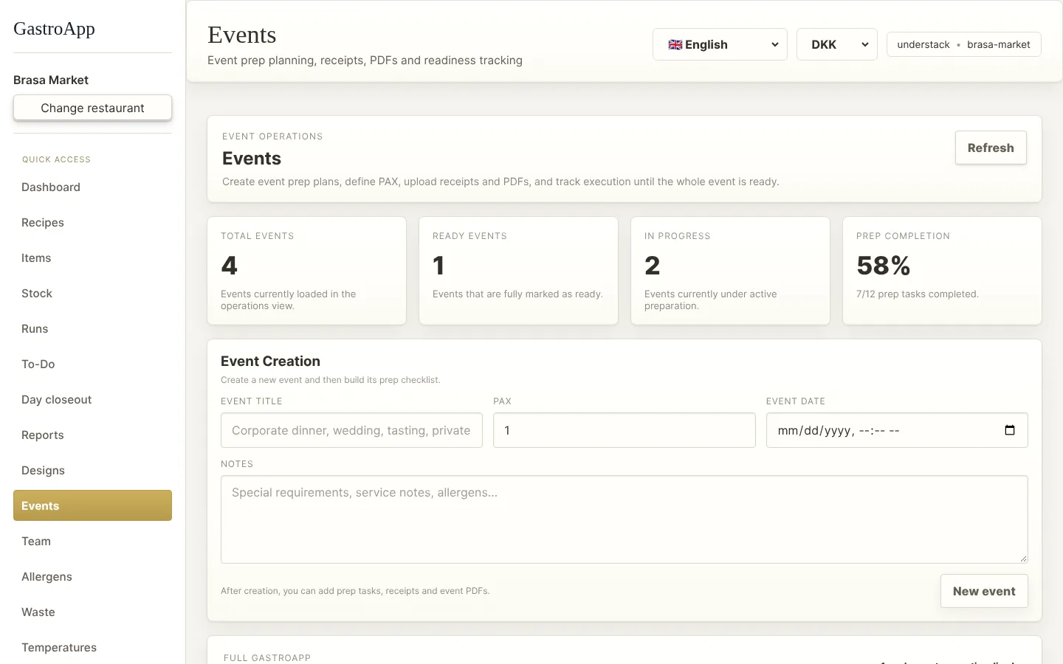The height and width of the screenshot is (664, 1063).
Task: Click the Total Events value 4
Action: point(229,266)
